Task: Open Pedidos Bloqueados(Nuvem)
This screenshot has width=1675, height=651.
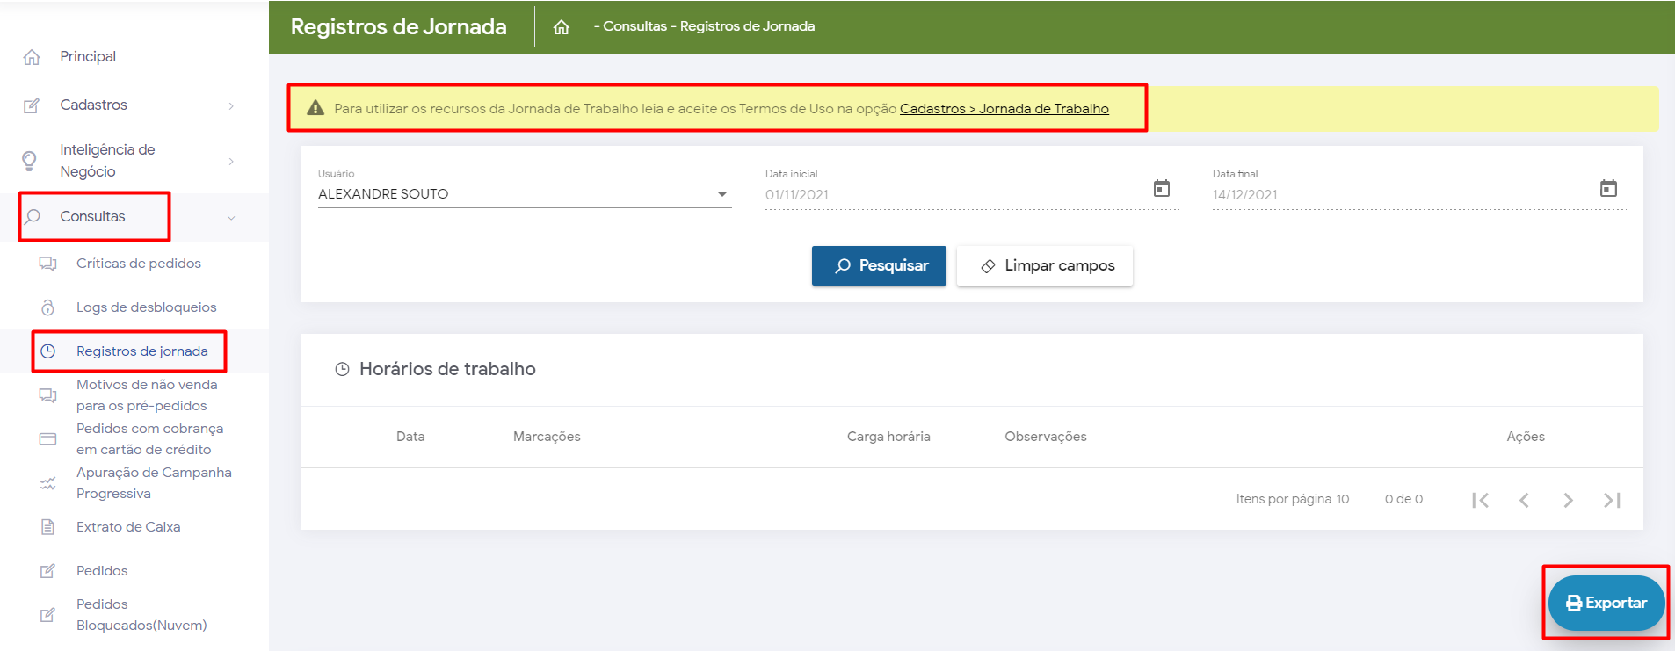Action: [141, 615]
